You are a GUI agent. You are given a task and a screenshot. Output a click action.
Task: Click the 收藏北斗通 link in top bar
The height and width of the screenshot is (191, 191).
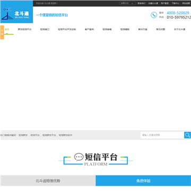point(153,3)
